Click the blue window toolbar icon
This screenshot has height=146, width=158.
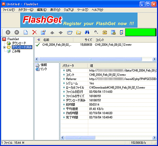coord(69,33)
